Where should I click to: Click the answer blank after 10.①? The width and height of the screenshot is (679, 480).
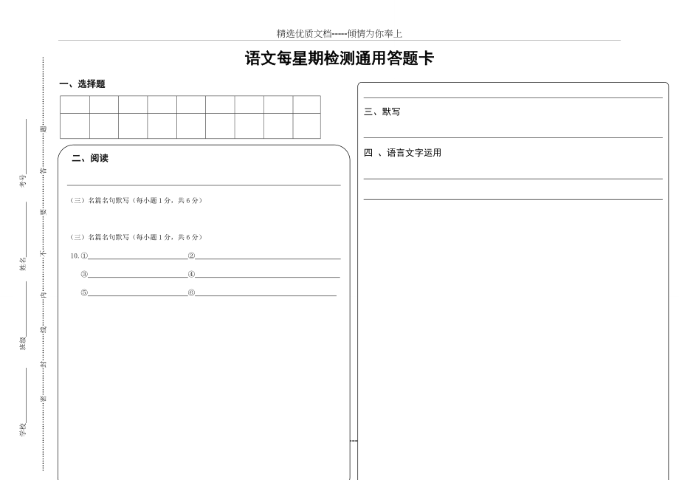[137, 256]
